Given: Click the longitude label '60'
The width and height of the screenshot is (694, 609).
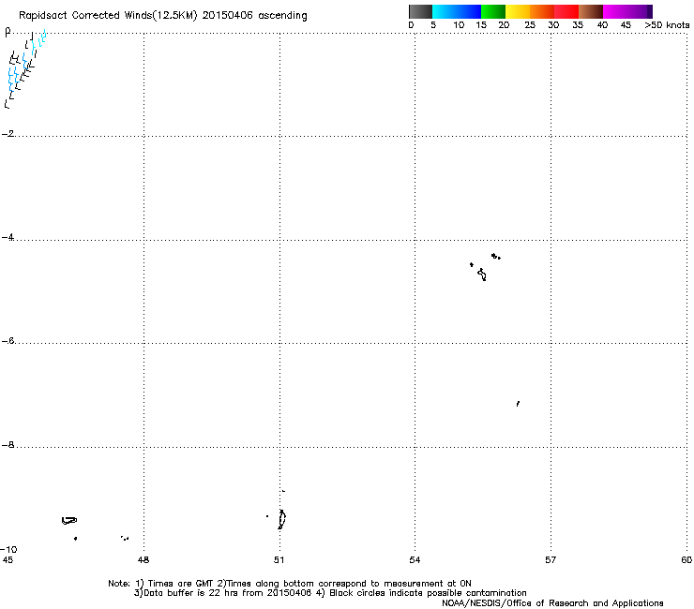Looking at the screenshot, I should tap(686, 560).
